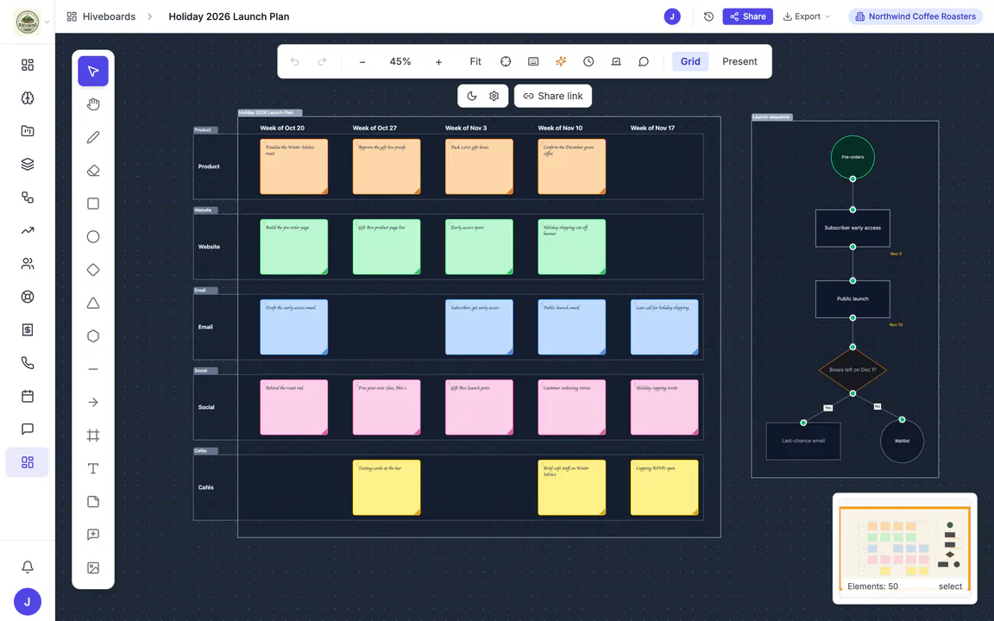The width and height of the screenshot is (994, 621).
Task: Click the minimap preview thumbnail
Action: (x=904, y=549)
